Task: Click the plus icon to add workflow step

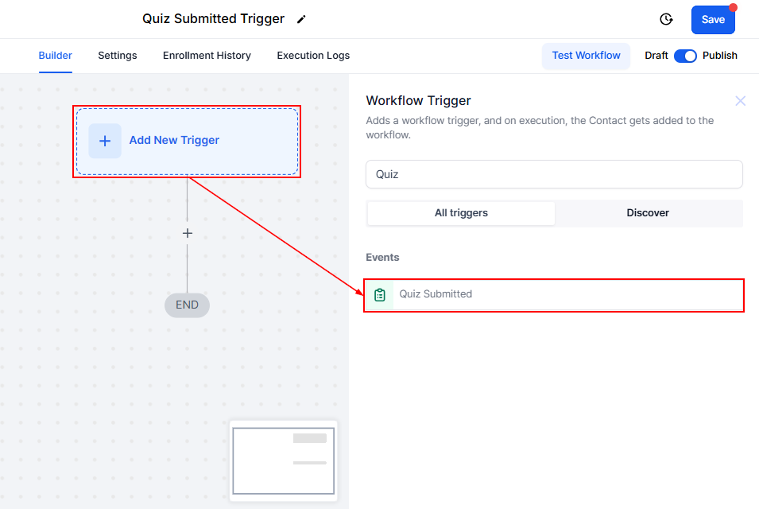Action: (188, 233)
